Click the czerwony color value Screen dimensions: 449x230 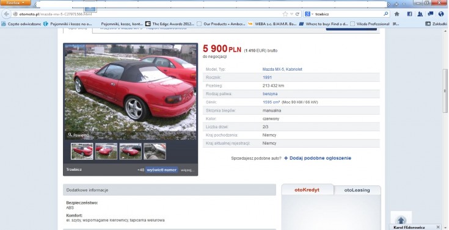click(x=271, y=119)
